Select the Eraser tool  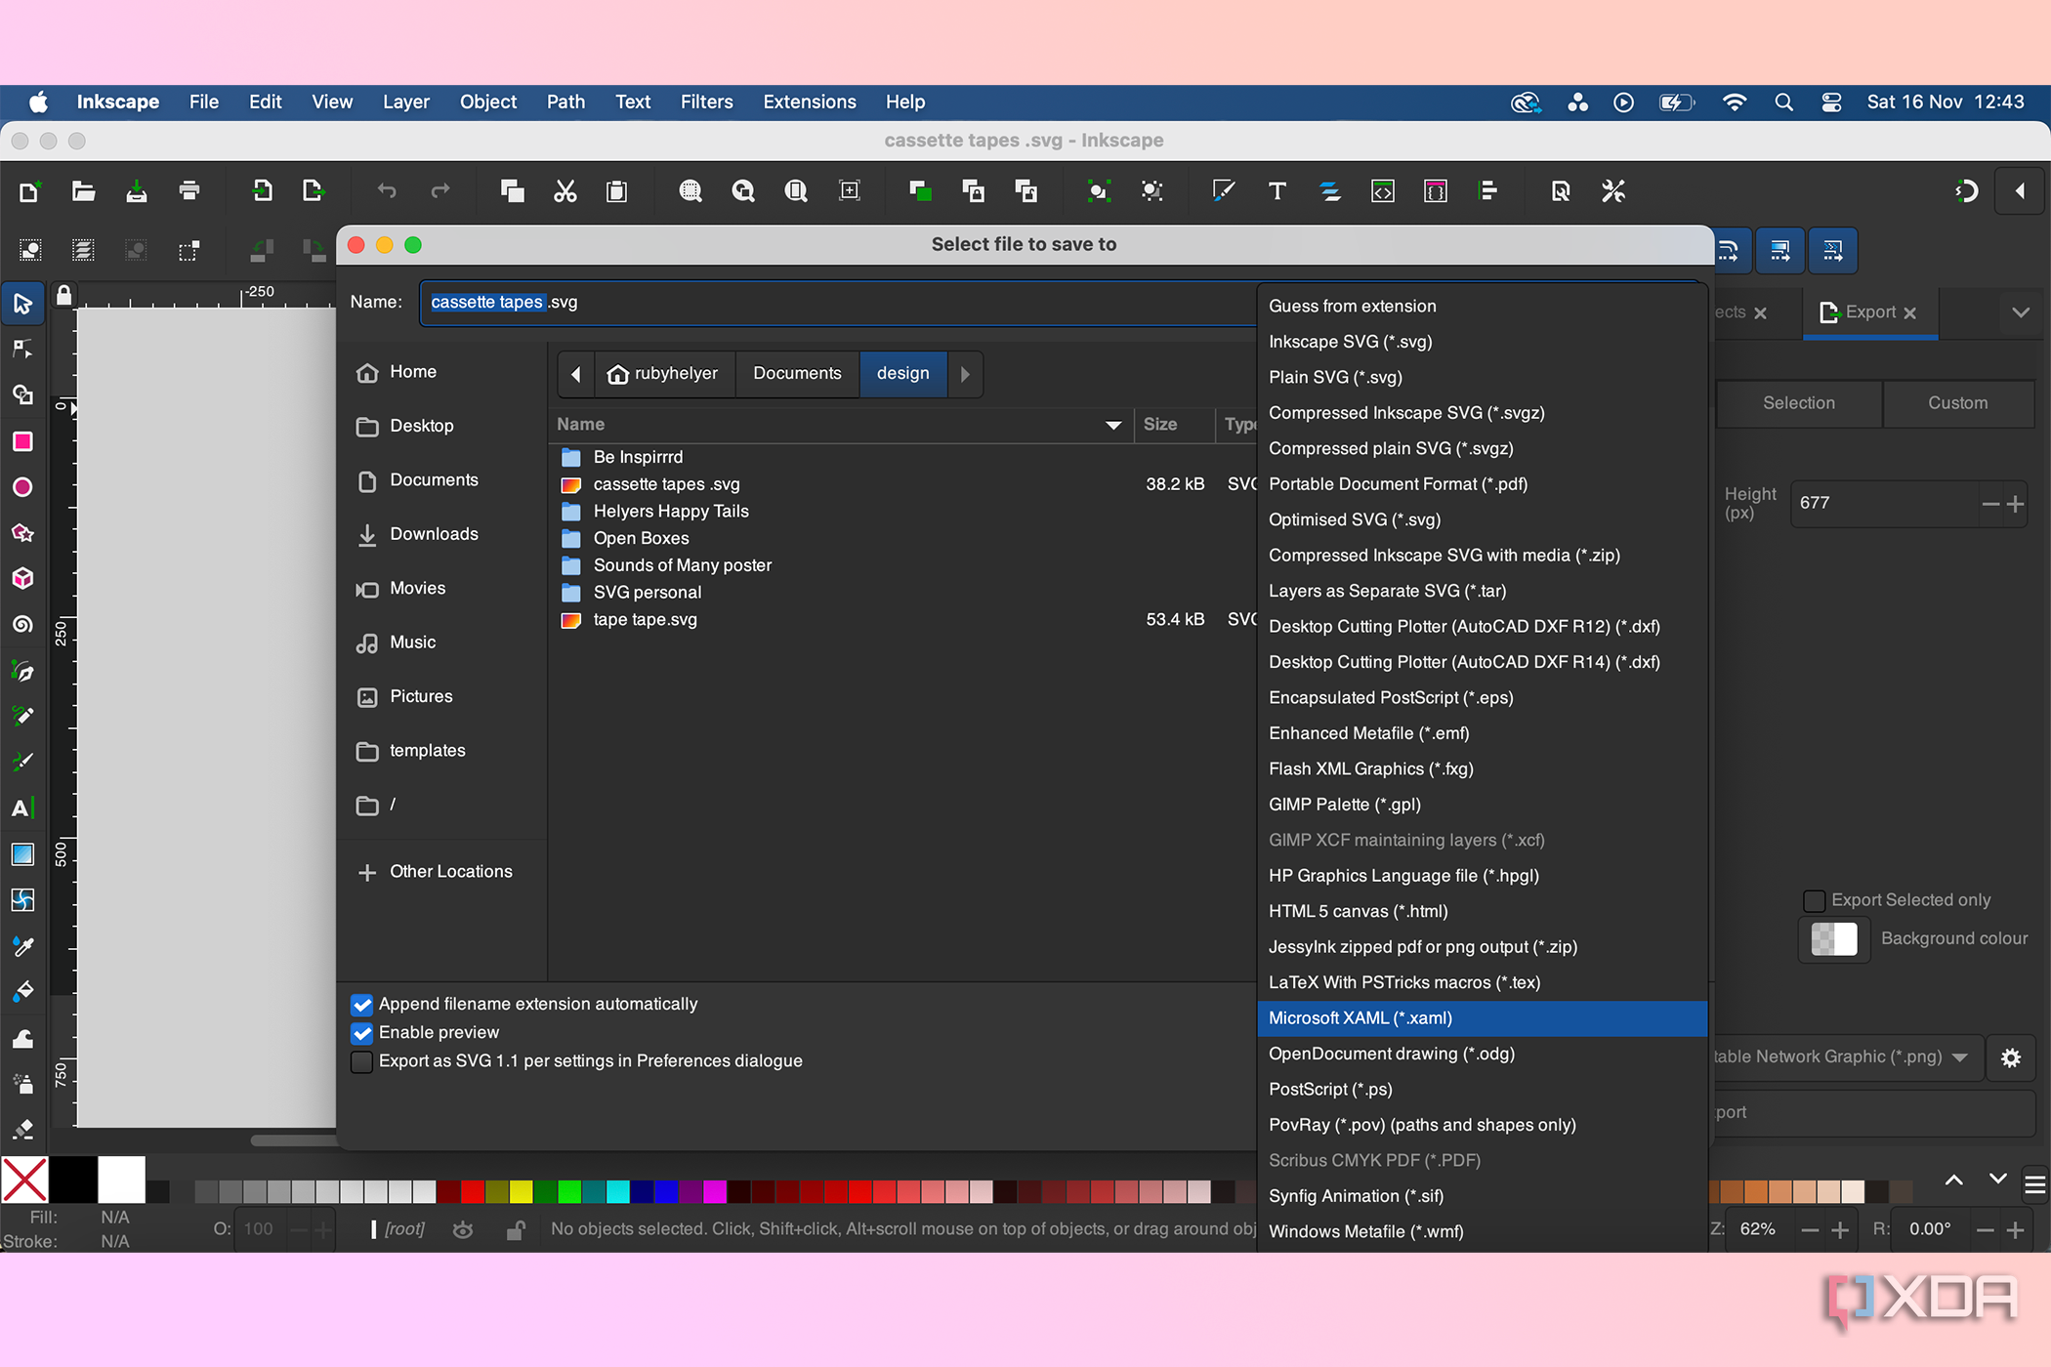point(22,1130)
